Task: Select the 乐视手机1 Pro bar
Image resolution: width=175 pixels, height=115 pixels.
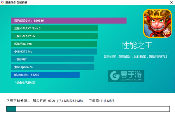Action: click(x=54, y=44)
